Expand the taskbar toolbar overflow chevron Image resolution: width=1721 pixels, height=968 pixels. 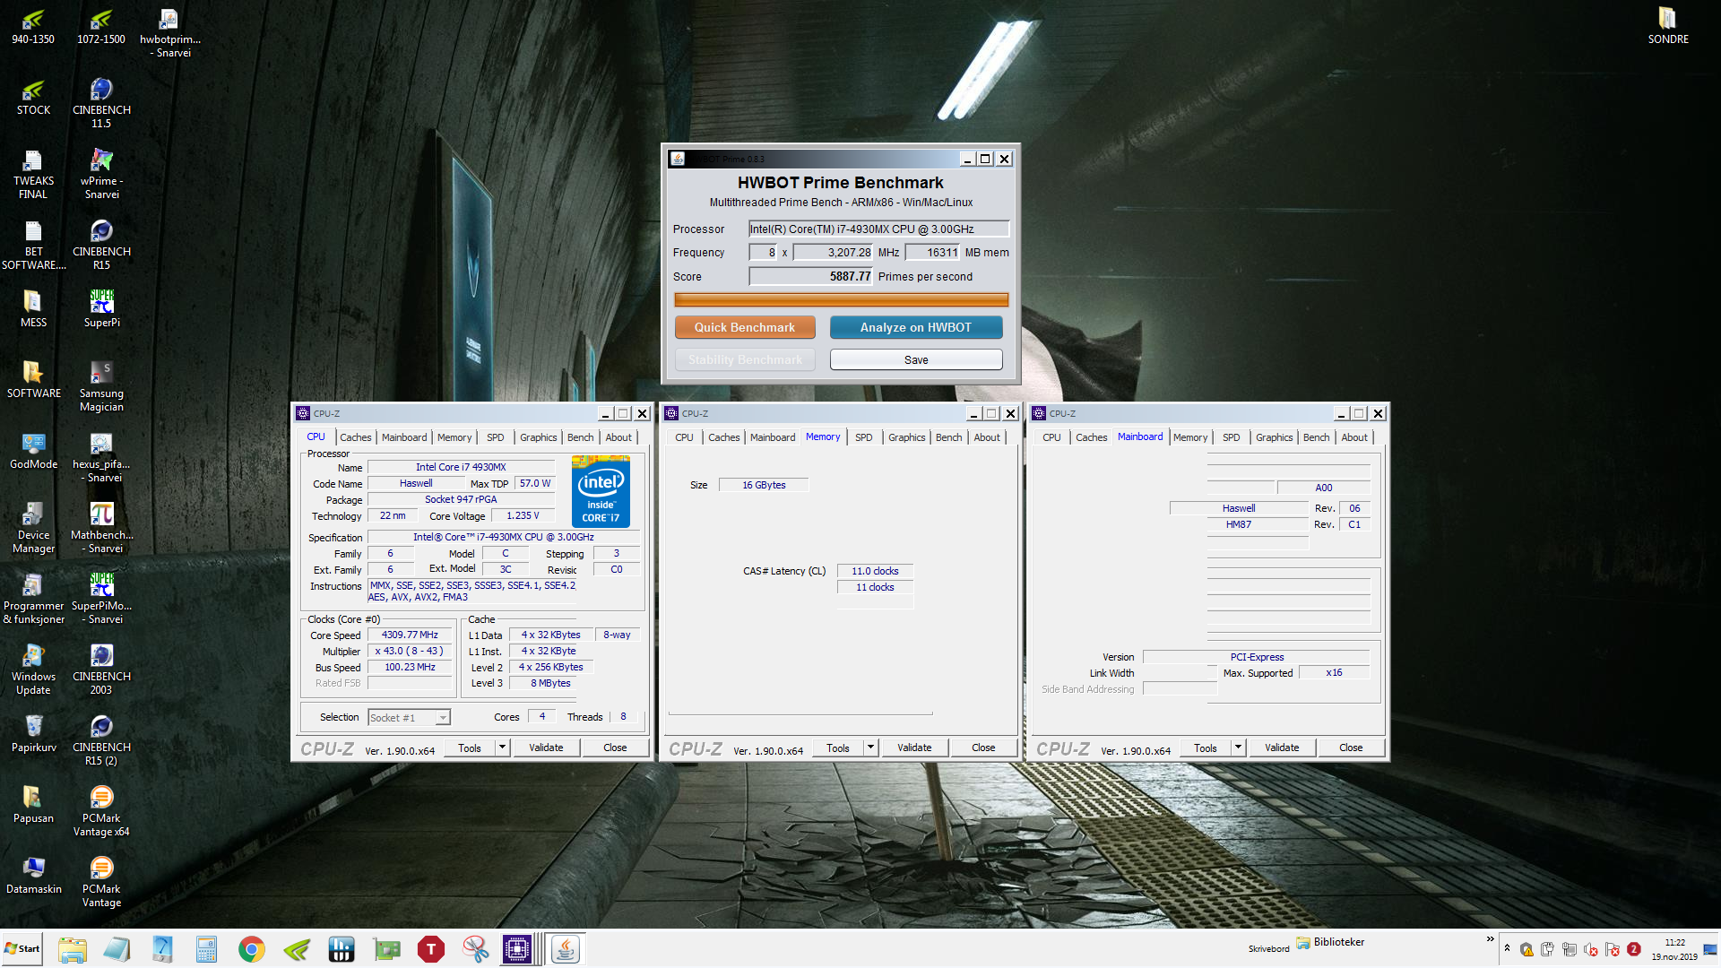pos(1491,939)
